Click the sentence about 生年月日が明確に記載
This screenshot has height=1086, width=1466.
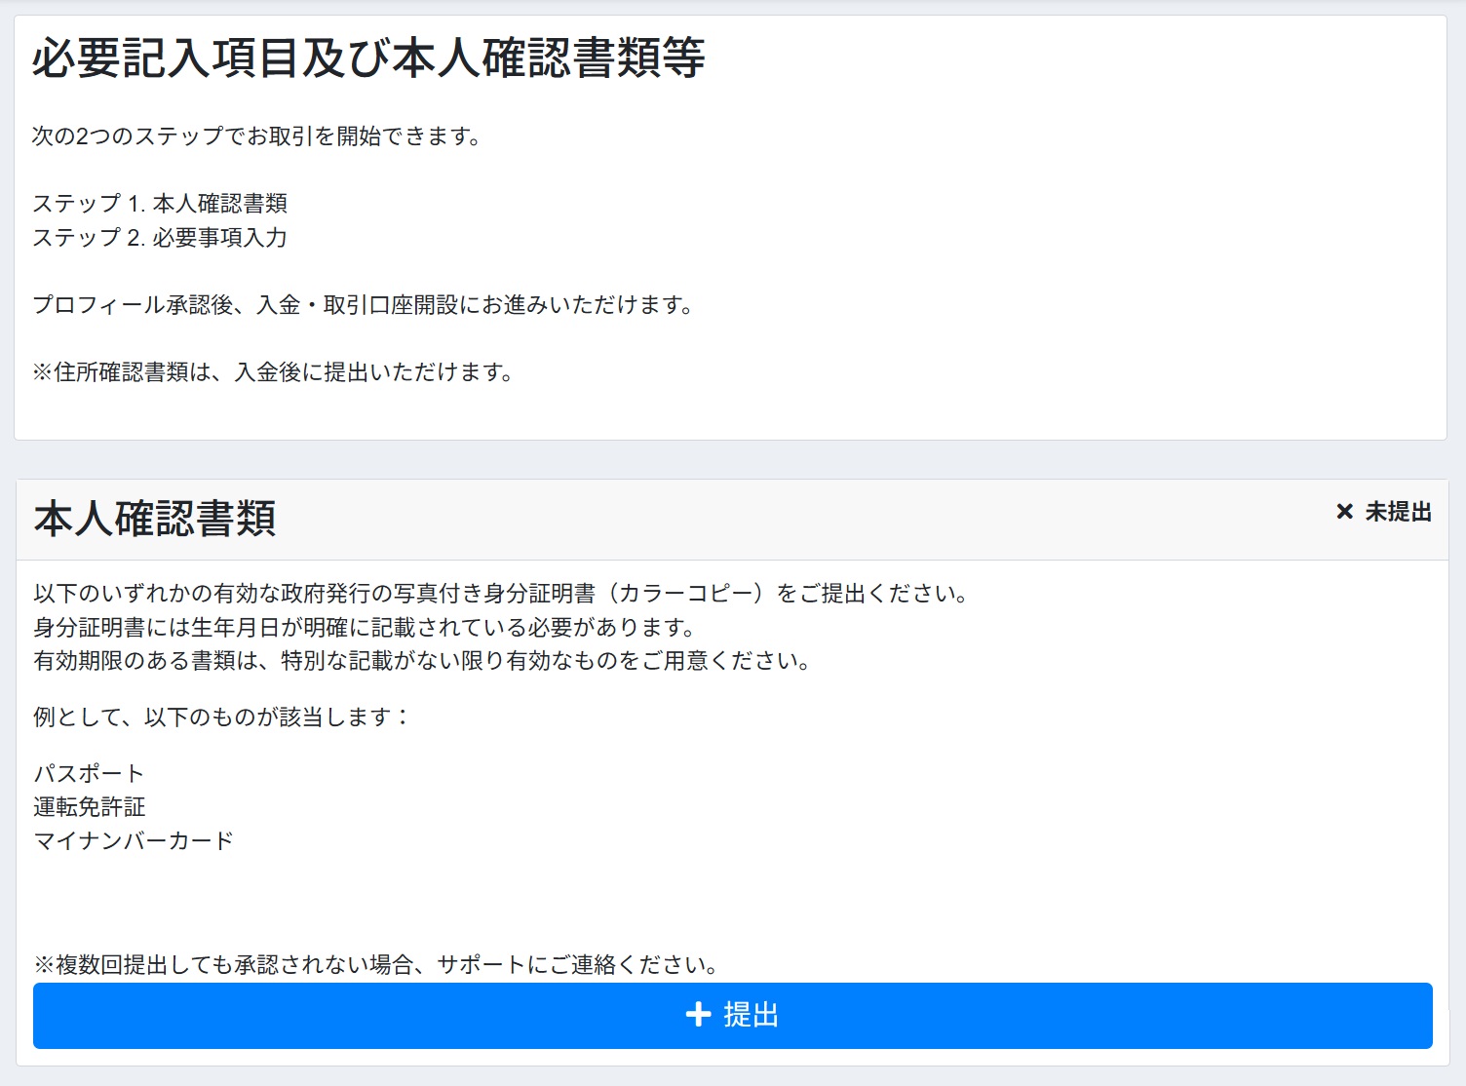click(366, 628)
